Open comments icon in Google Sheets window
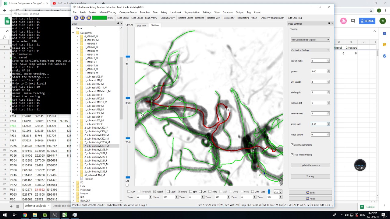 [353, 21]
